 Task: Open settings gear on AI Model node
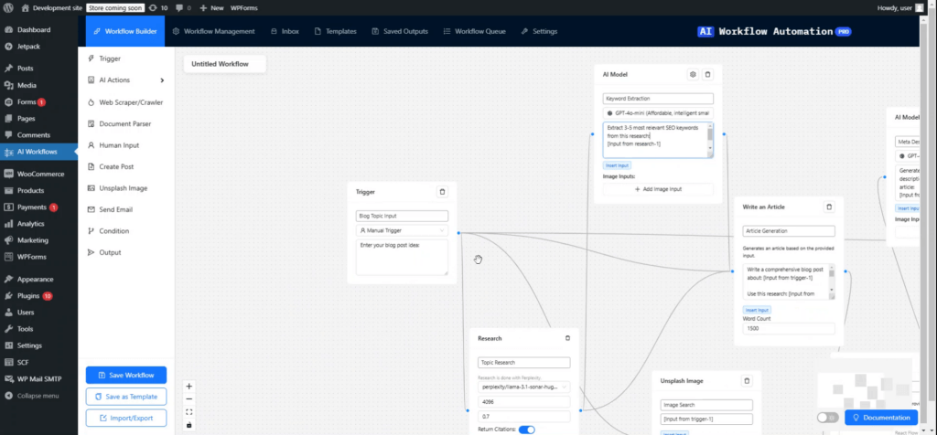pos(693,74)
